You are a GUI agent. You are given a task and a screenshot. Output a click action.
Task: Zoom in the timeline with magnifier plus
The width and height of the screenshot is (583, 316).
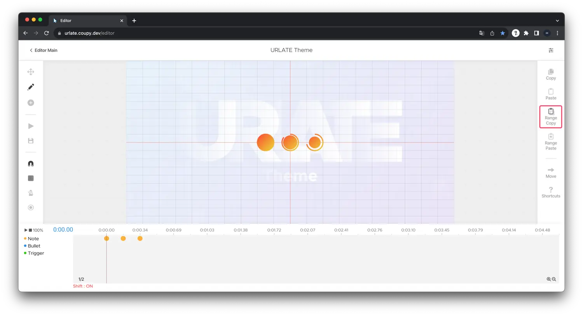point(549,279)
